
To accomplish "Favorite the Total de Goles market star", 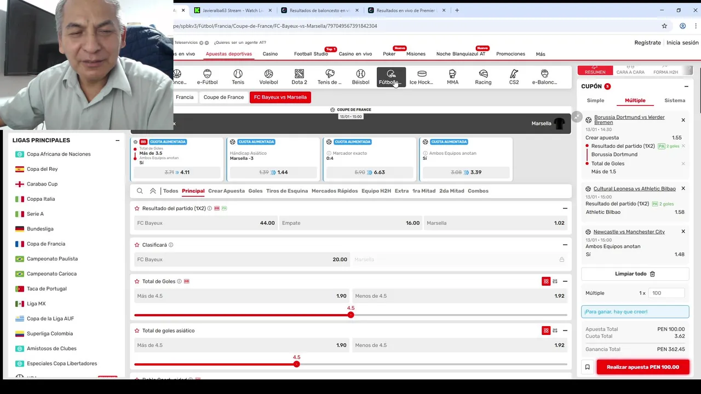I will tap(137, 281).
